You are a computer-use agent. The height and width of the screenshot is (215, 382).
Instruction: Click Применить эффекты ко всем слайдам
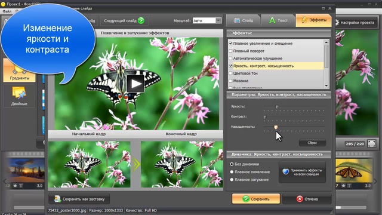pos(302,172)
